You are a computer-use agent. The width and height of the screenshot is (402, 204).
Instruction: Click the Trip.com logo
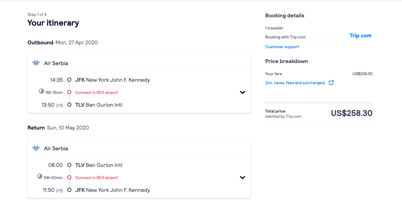[x=360, y=36]
